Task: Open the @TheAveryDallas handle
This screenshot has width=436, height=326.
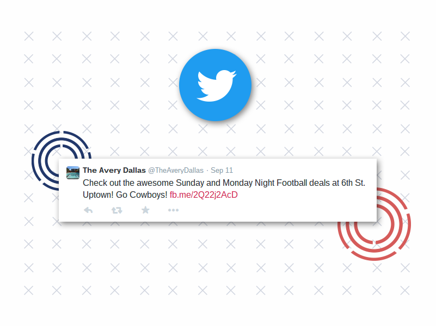Action: [176, 171]
